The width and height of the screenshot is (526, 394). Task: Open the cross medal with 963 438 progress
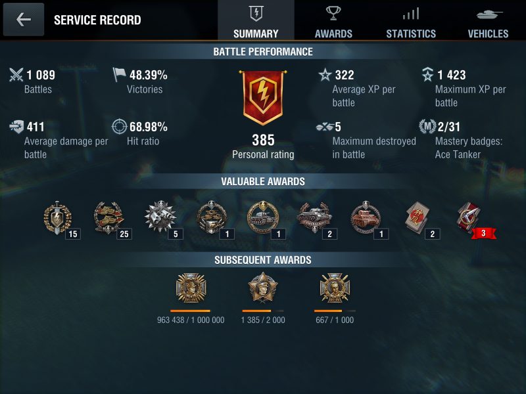(191, 288)
